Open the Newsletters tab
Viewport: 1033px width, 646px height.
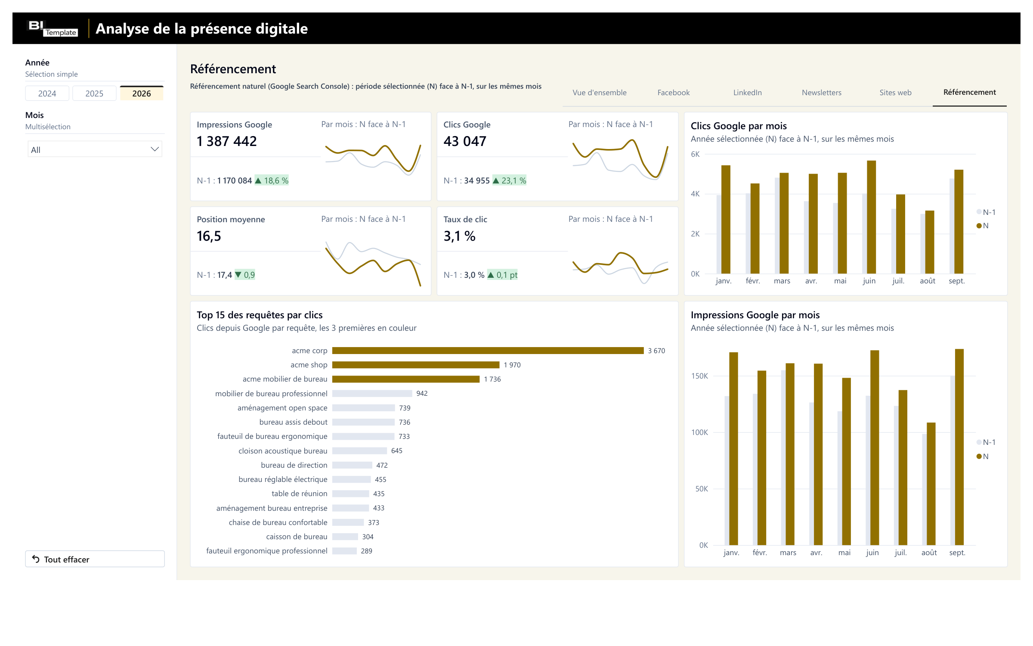pyautogui.click(x=821, y=93)
